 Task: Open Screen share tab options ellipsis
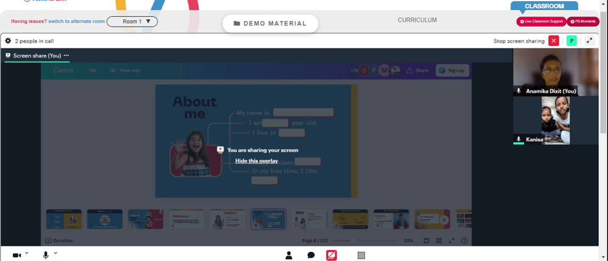click(x=66, y=55)
